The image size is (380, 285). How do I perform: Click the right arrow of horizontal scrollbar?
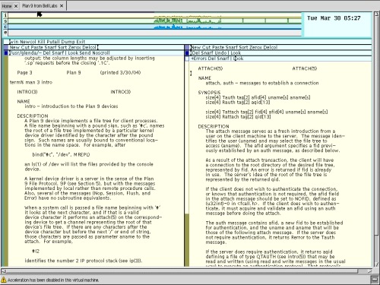(x=369, y=271)
